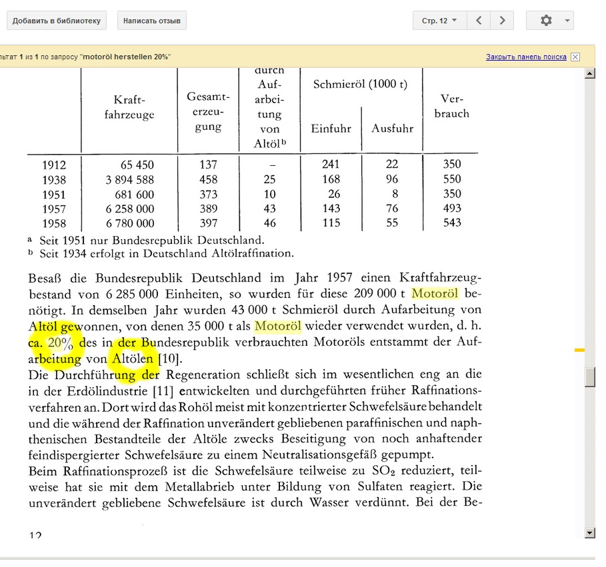The width and height of the screenshot is (606, 567).
Task: Click the scrollbar up arrow
Action: pyautogui.click(x=590, y=73)
